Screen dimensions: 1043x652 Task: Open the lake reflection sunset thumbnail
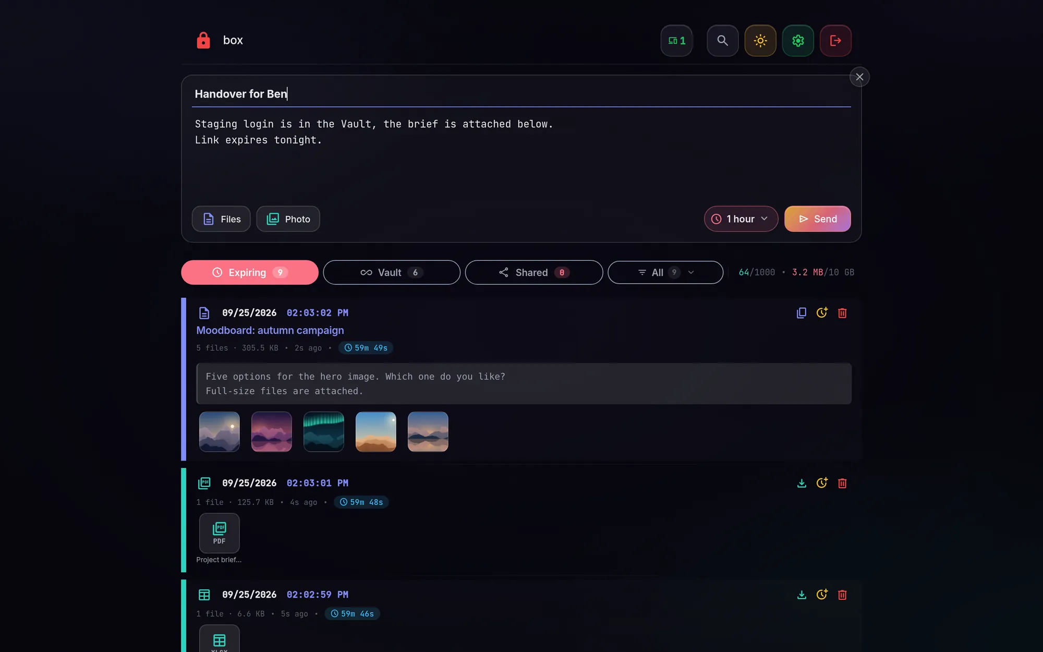(x=428, y=432)
